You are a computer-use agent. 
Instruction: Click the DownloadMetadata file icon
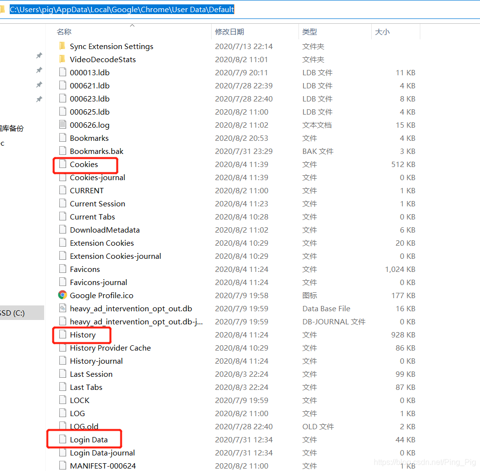coord(63,229)
